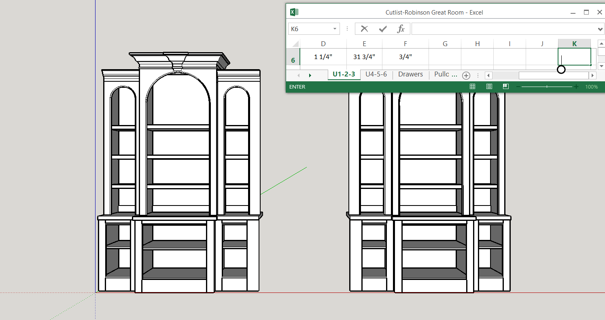Screen dimensions: 605x320
Task: Select the U1-2-3 sheet tab
Action: click(x=344, y=74)
